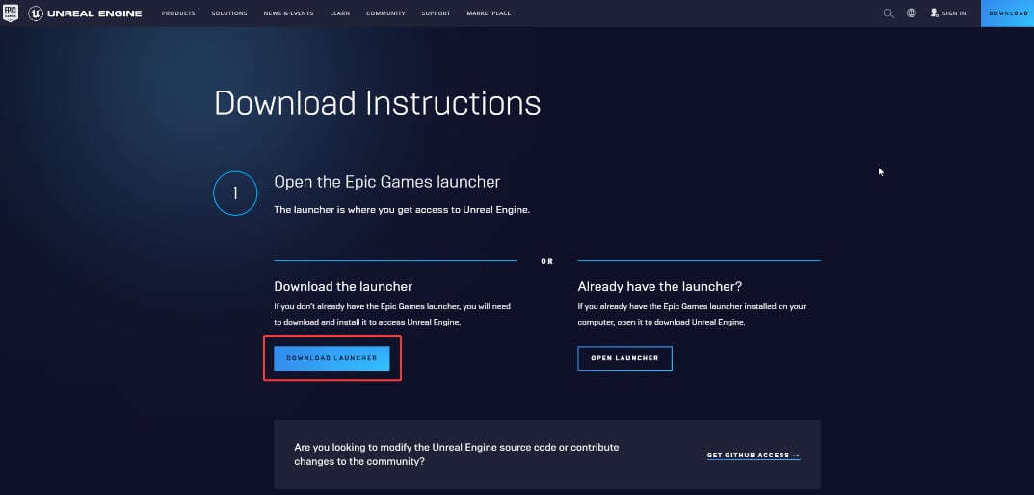Open the language globe icon

tap(912, 13)
